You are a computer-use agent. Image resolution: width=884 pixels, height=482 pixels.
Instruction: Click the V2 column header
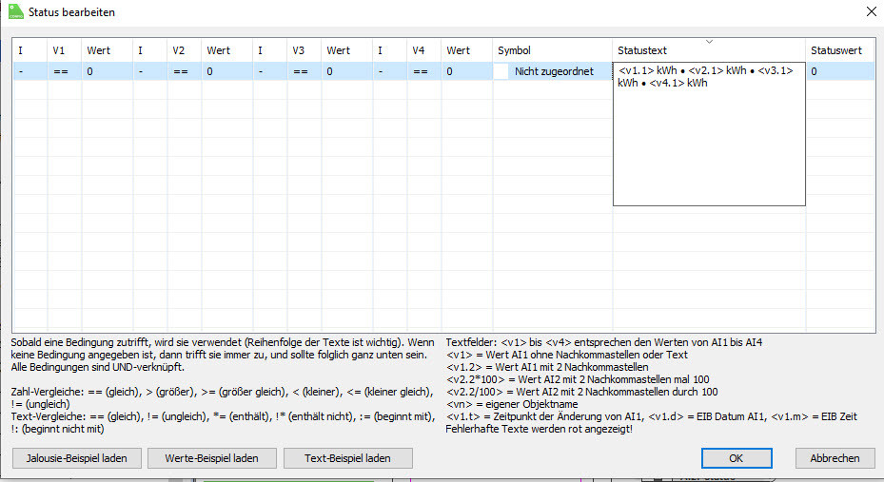pos(184,50)
